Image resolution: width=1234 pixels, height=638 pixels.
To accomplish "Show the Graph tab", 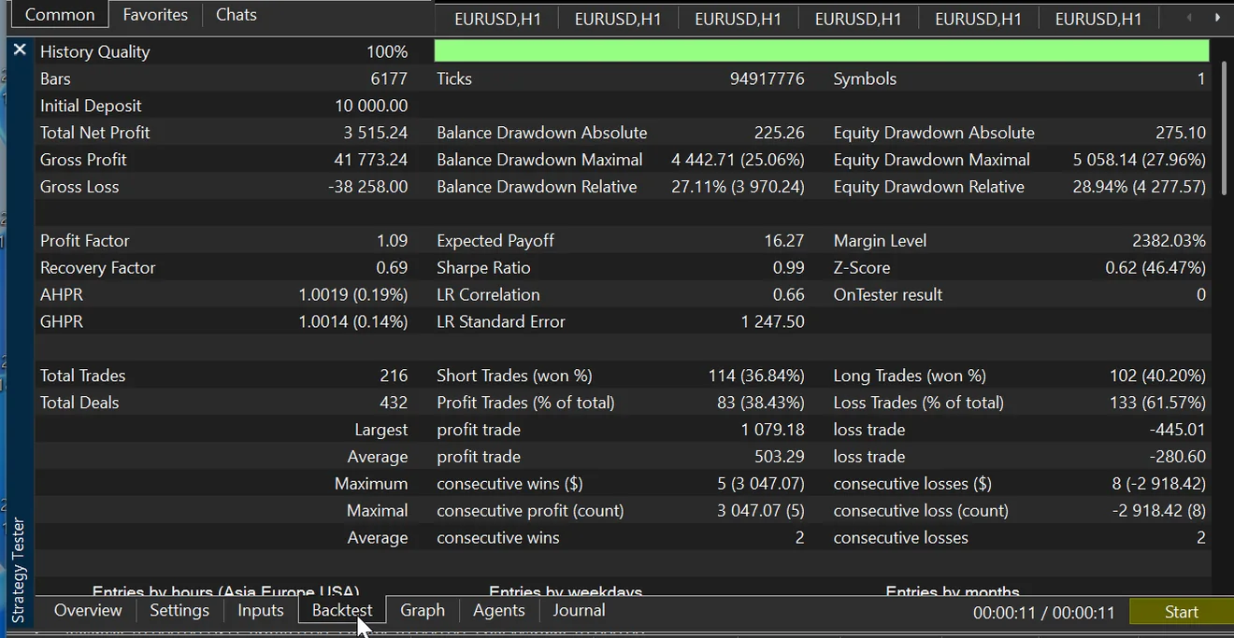I will [423, 610].
